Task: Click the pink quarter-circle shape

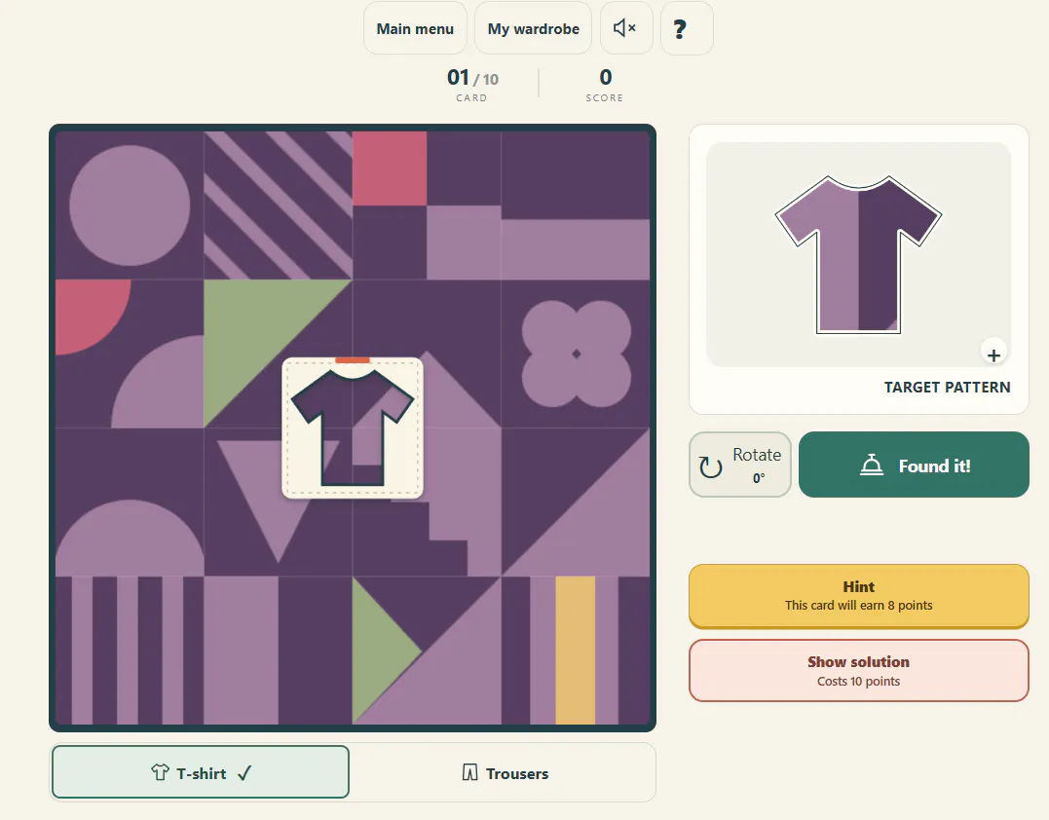Action: point(89,312)
